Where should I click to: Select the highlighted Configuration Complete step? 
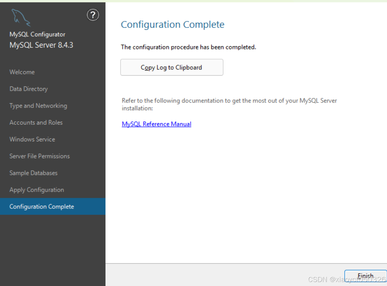point(53,207)
